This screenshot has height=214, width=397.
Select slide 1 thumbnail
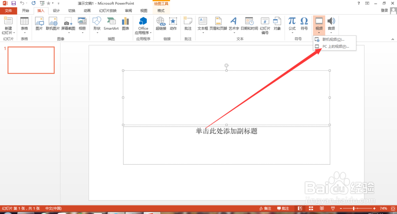31,60
